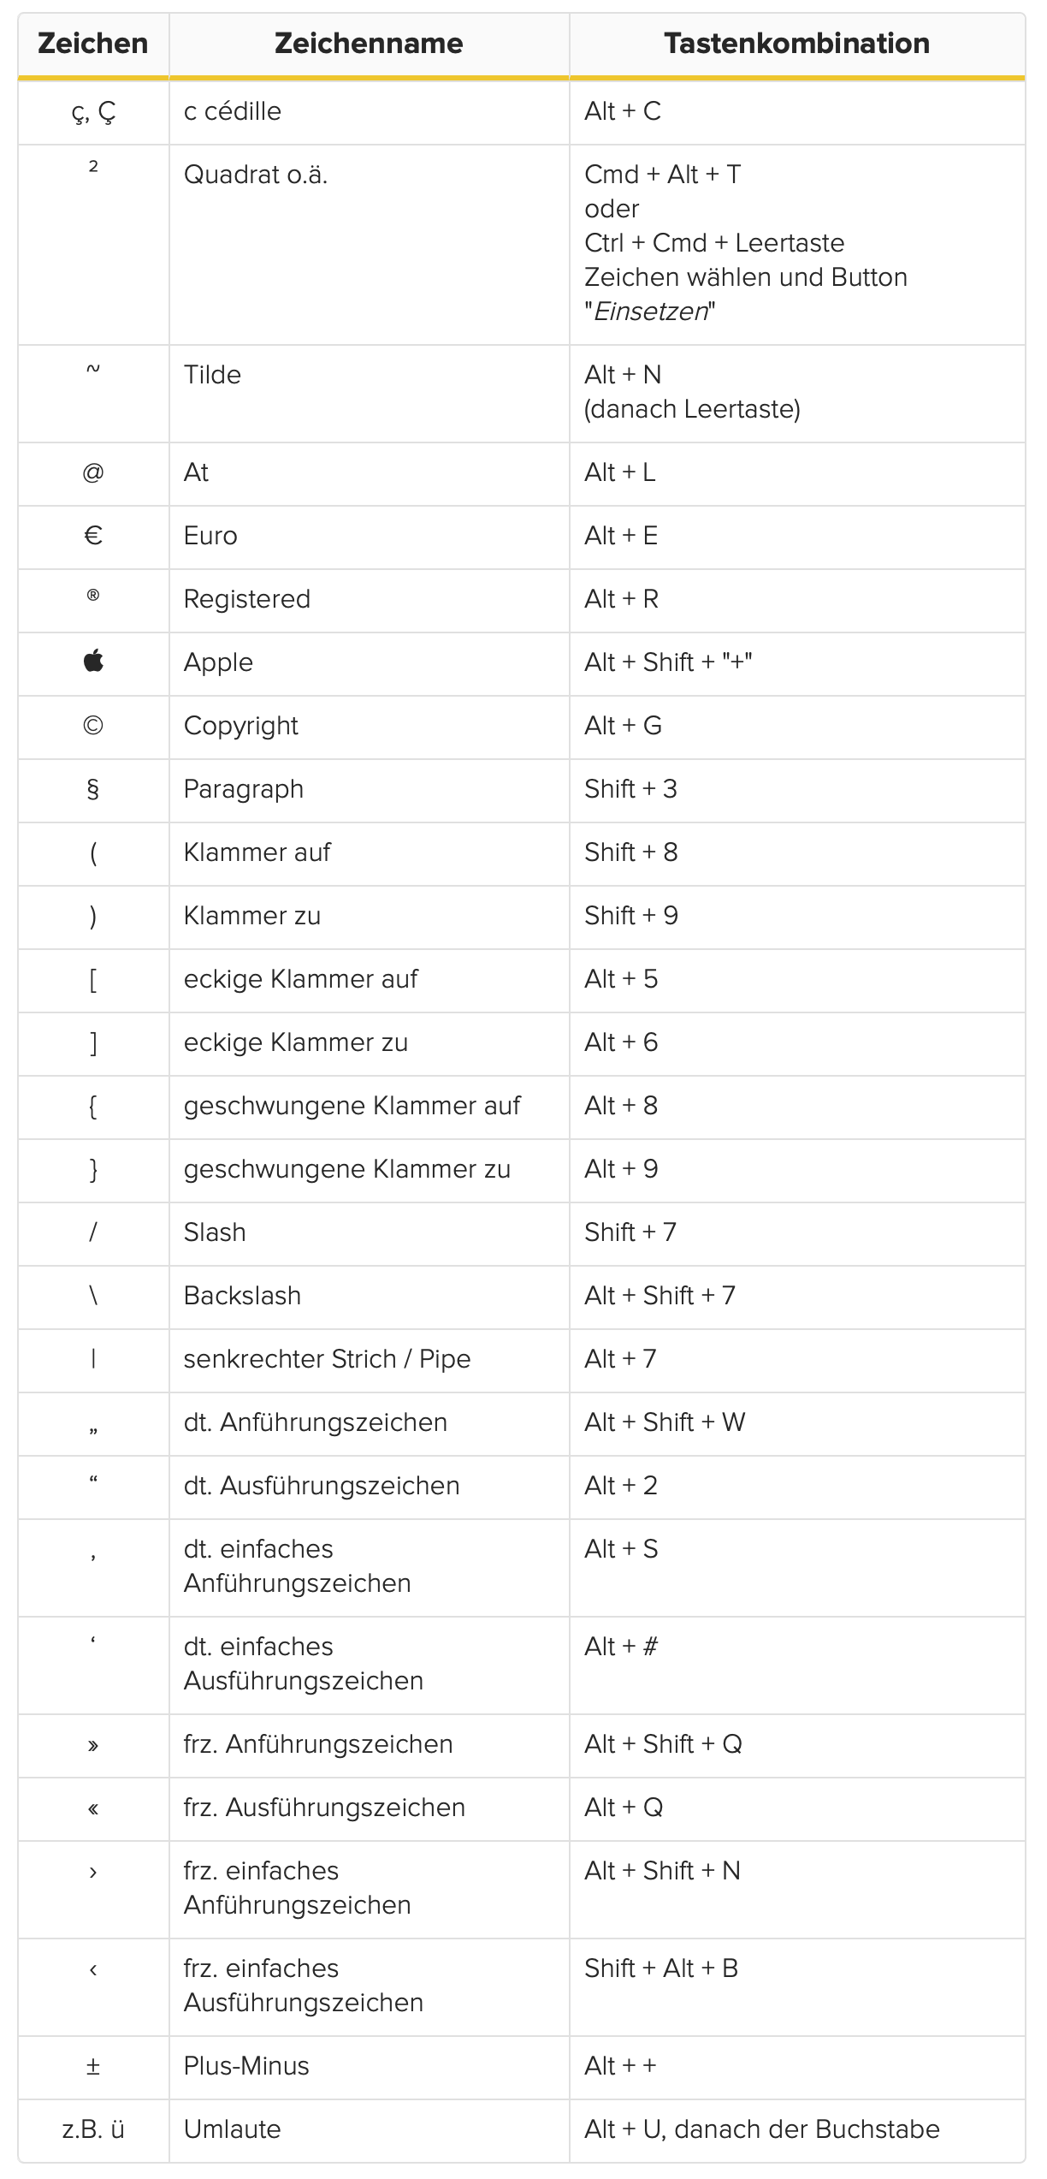Click the Euro € symbol
This screenshot has width=1047, height=2179.
tap(93, 536)
